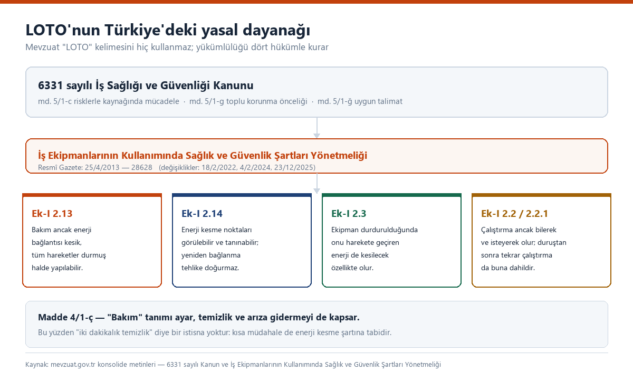Click the "değişiklikler: 18/2/2022, 4/2/2024, 23/12/2025" note
The height and width of the screenshot is (380, 633).
(237, 167)
